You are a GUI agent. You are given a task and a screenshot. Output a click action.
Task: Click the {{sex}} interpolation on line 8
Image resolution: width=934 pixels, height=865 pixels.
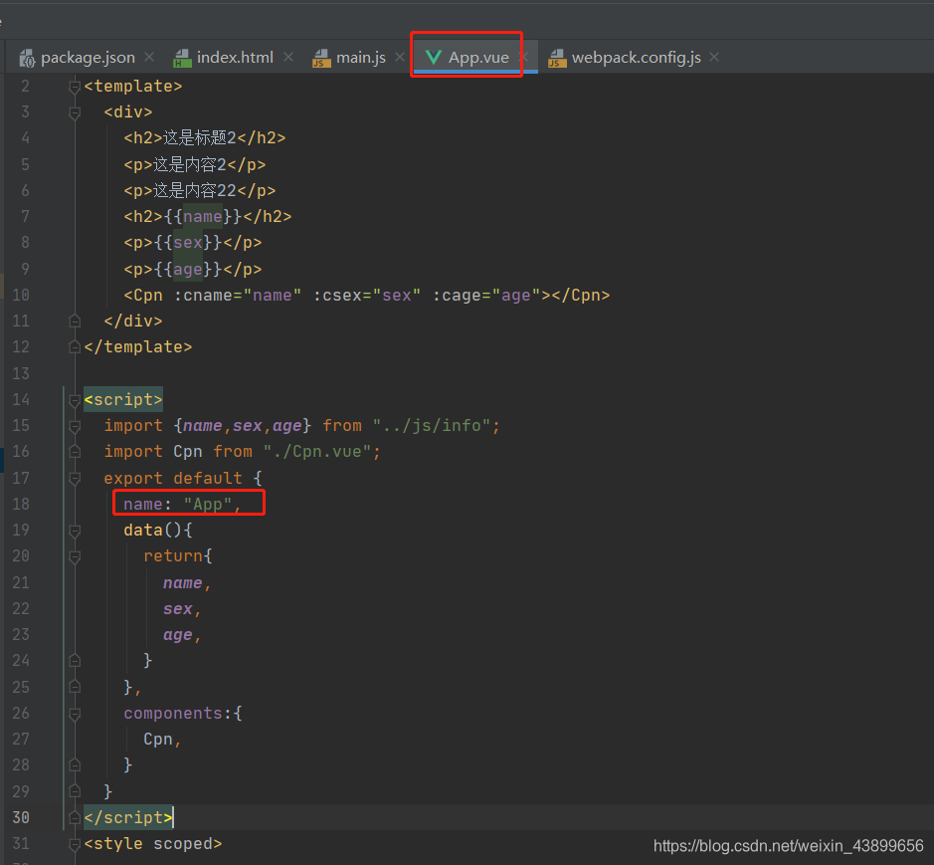188,243
